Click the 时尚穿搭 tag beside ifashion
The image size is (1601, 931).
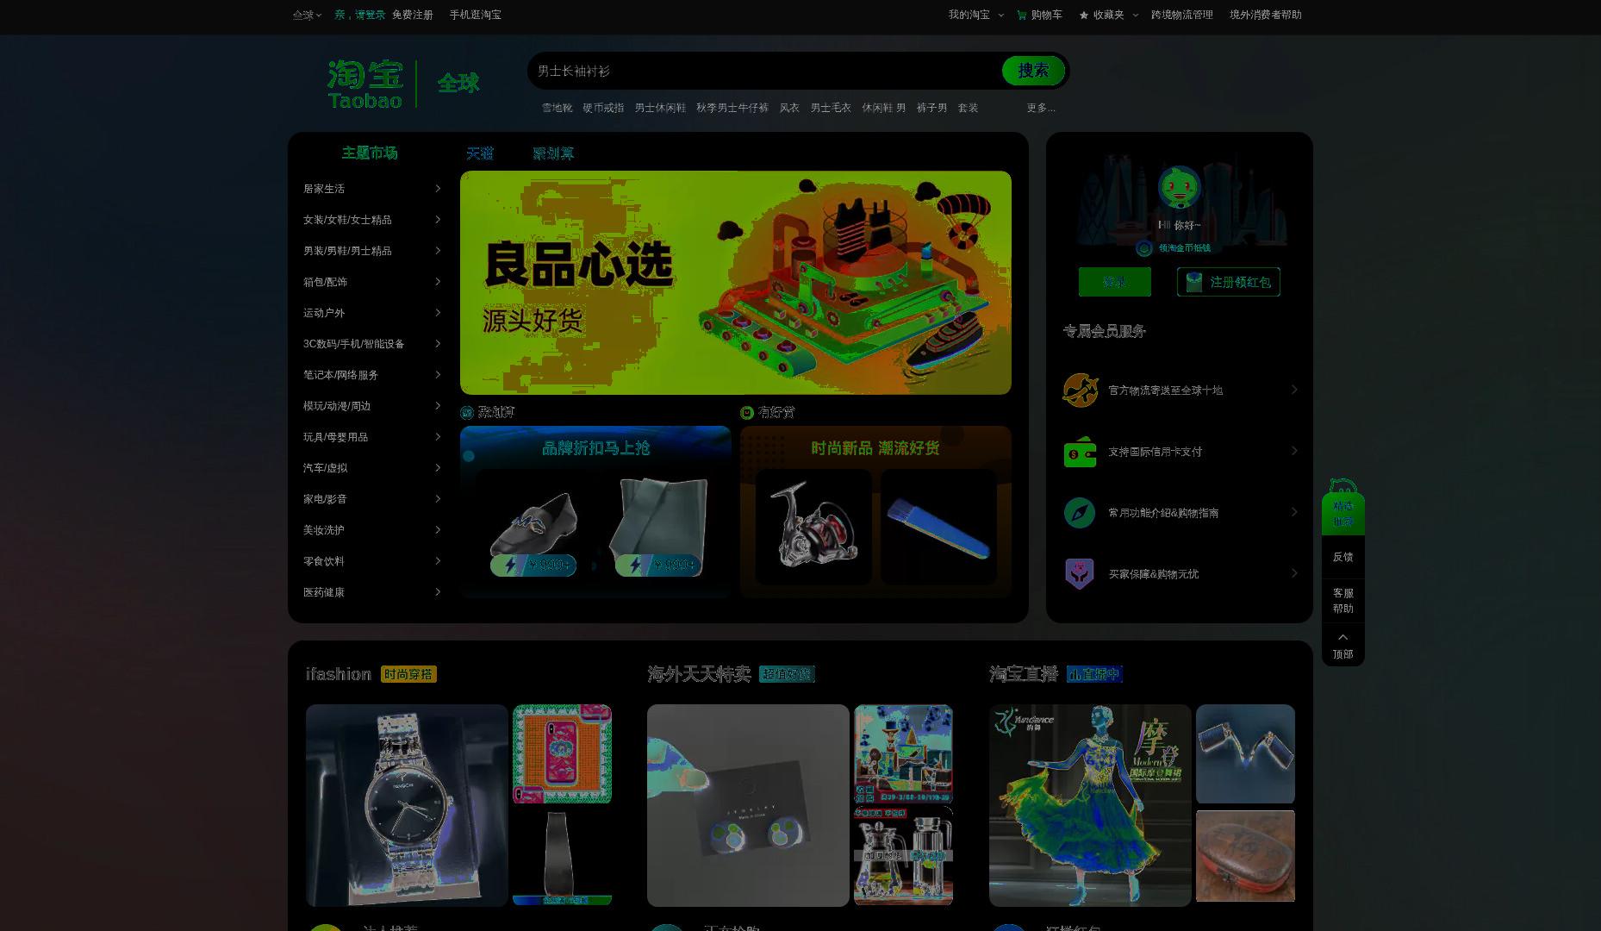pyautogui.click(x=408, y=674)
